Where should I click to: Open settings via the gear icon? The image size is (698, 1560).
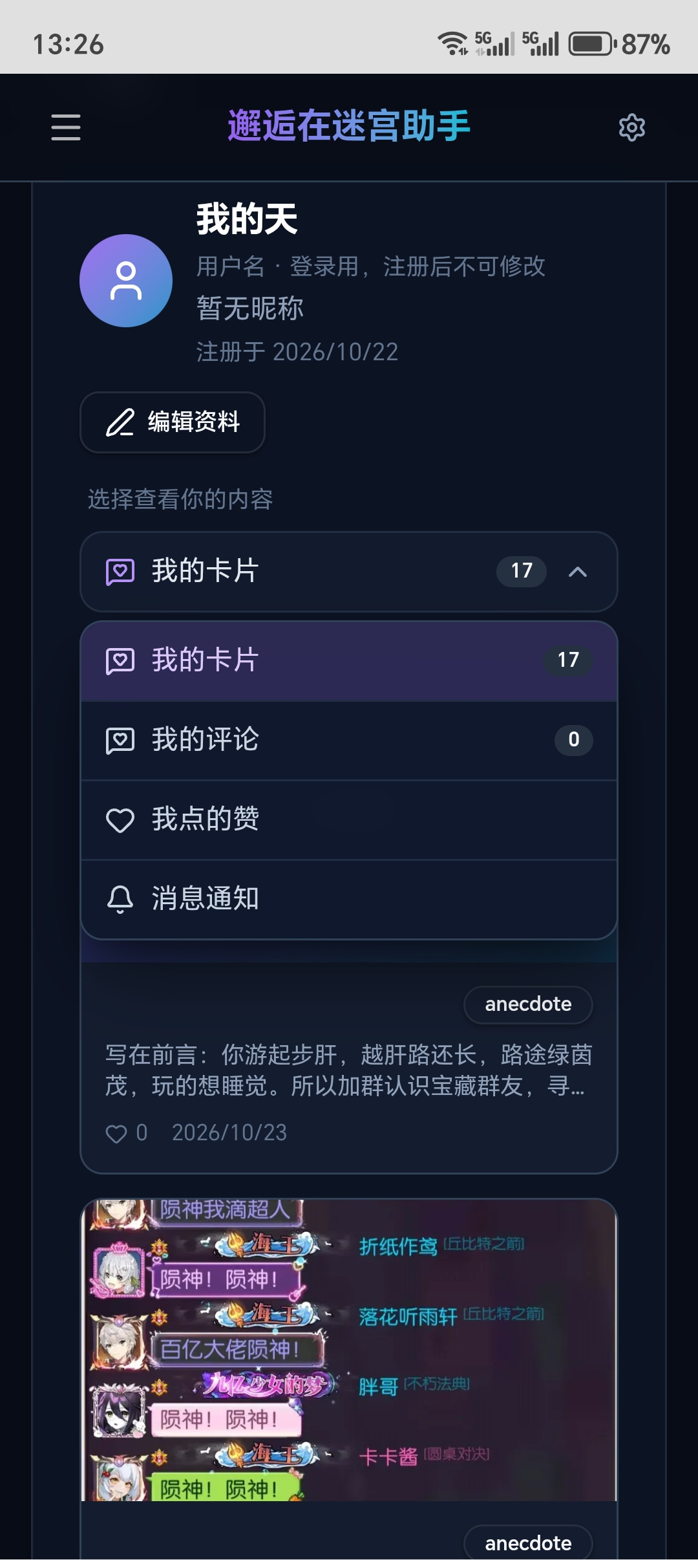click(x=631, y=127)
